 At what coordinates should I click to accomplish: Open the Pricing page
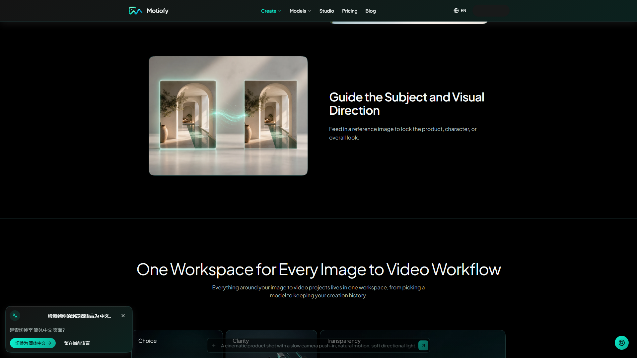[350, 11]
